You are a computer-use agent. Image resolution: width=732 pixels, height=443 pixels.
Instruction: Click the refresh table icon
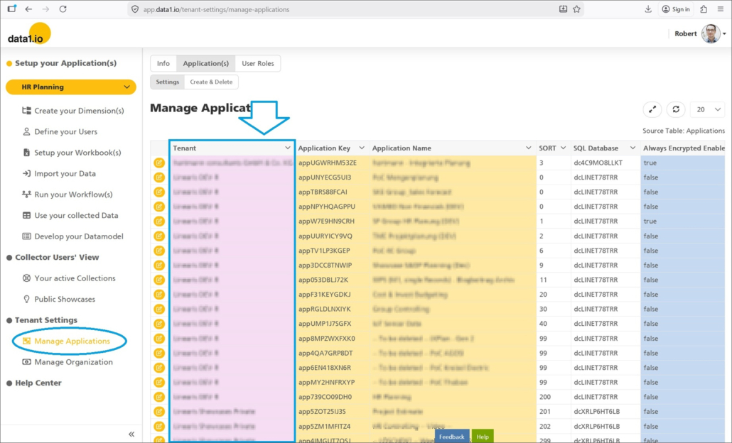pos(676,109)
